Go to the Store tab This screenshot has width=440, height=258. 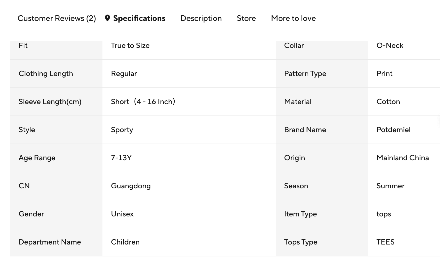[x=246, y=18]
